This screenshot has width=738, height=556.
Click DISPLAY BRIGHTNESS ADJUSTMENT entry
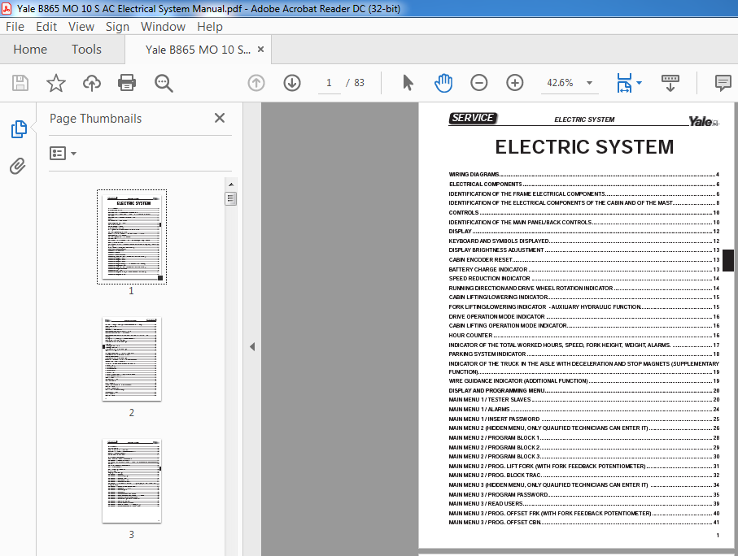[583, 250]
